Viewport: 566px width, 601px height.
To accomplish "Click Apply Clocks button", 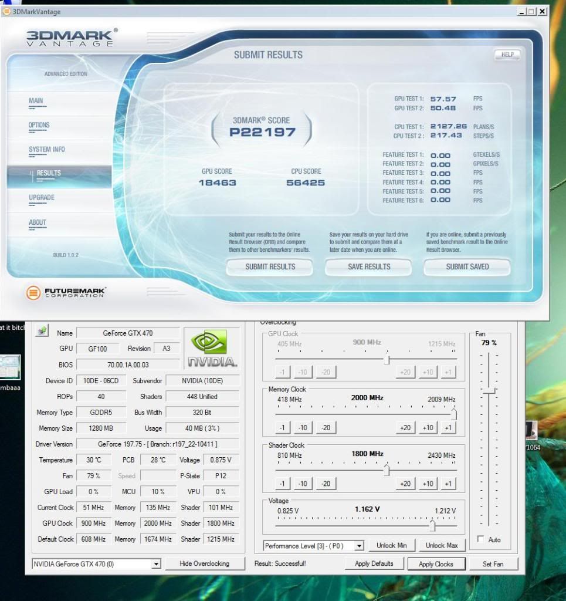I will [x=436, y=564].
